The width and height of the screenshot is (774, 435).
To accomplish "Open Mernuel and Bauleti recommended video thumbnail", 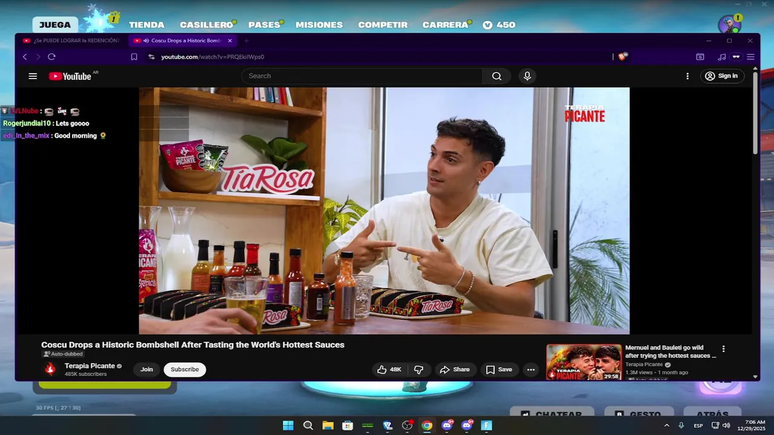I will tap(584, 362).
